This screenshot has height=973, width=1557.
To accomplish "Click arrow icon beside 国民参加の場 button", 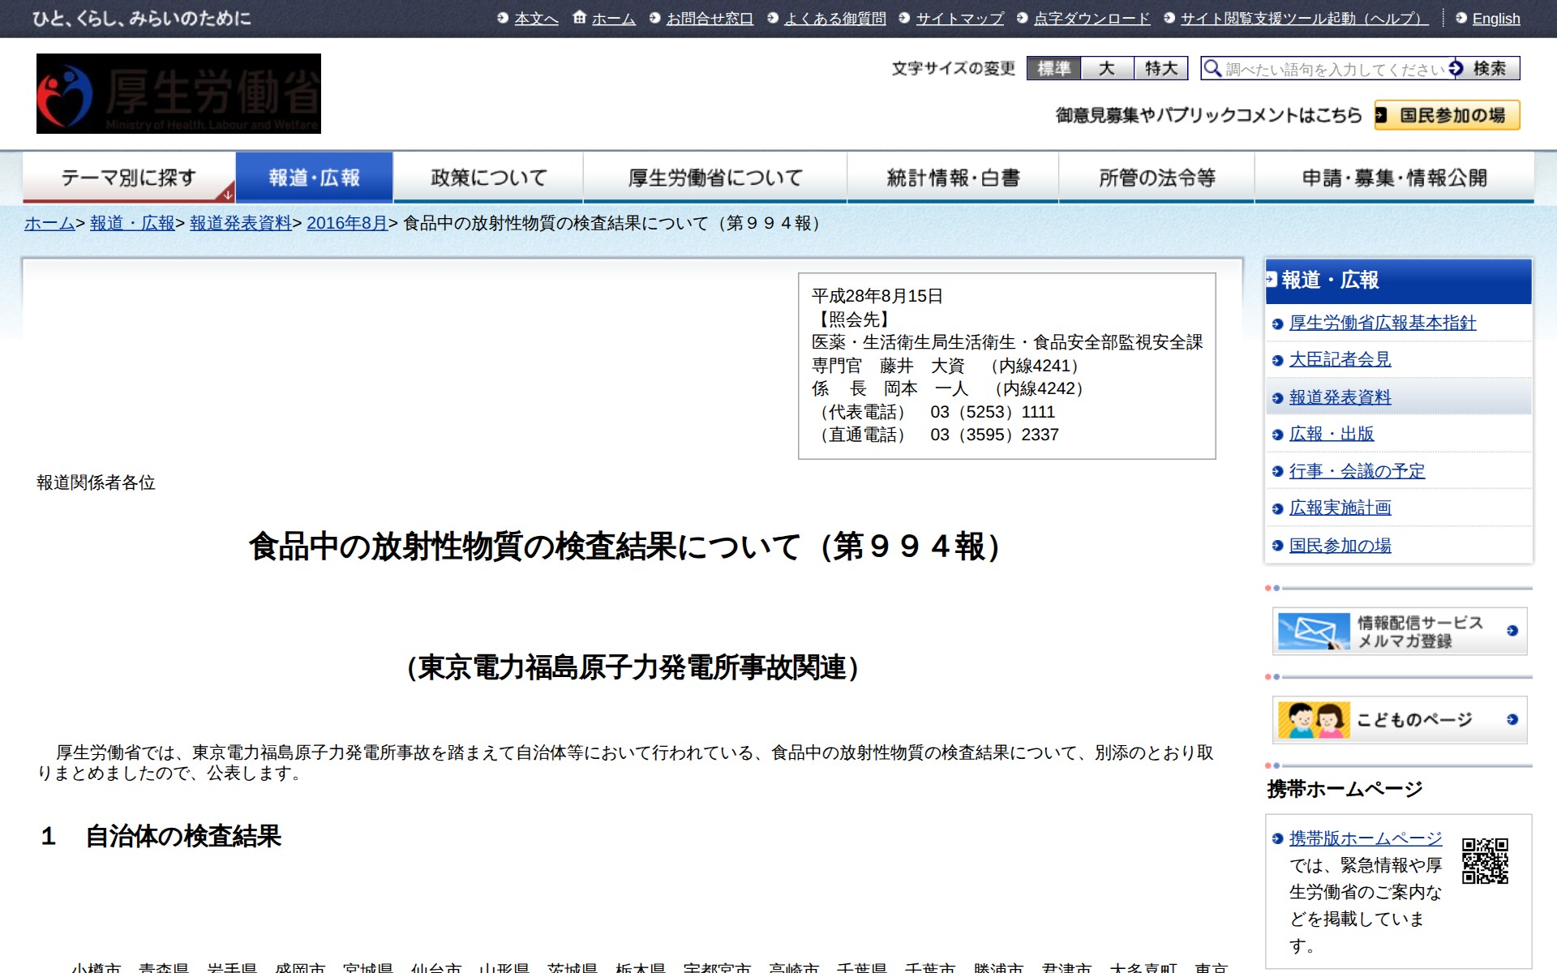I will click(x=1381, y=115).
